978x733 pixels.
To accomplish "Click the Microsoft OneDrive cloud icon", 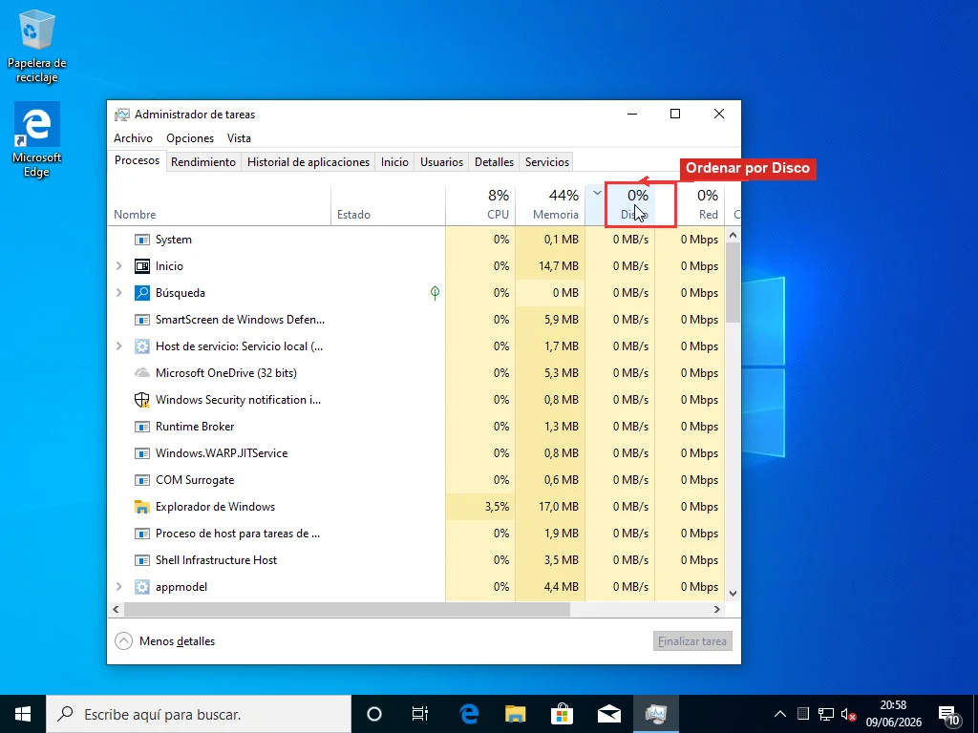I will point(142,373).
